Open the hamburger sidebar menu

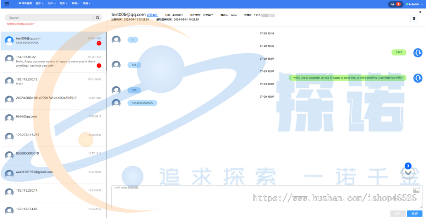tap(7, 4)
